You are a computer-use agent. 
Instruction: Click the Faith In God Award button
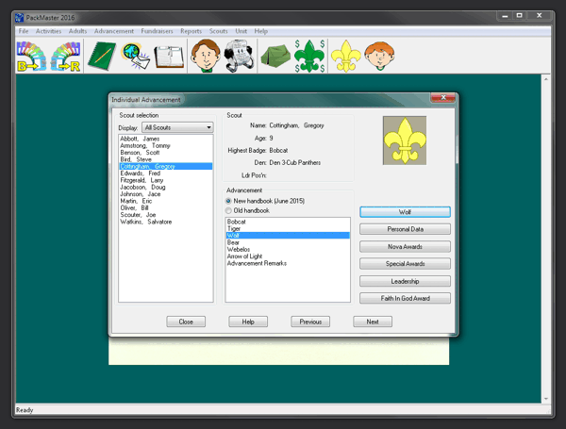[x=405, y=298]
